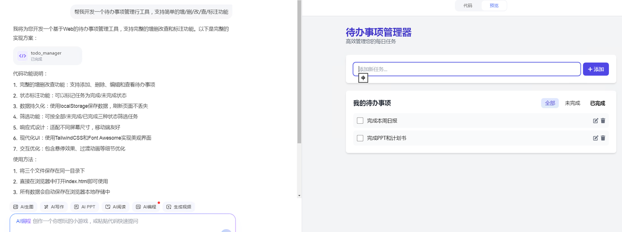Click the chat prompt input box
This screenshot has height=232, width=622.
point(122,223)
